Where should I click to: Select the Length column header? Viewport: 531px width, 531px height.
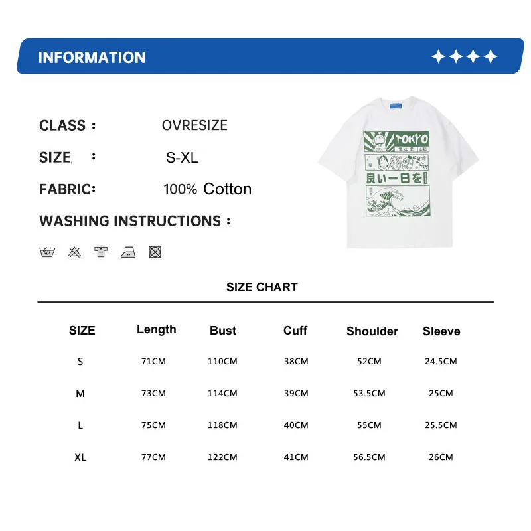click(157, 329)
